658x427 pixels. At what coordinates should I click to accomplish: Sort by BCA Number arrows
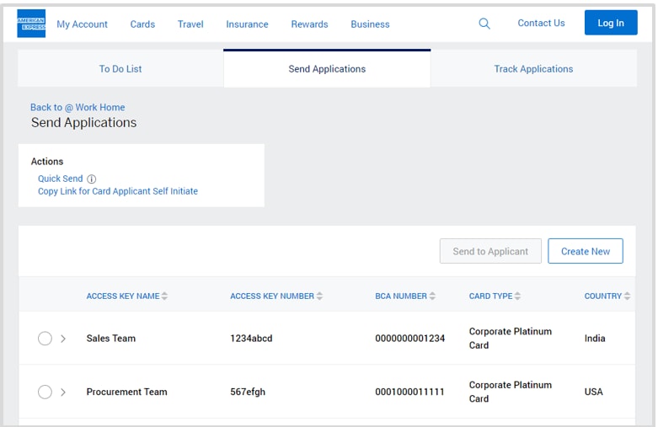pos(432,296)
